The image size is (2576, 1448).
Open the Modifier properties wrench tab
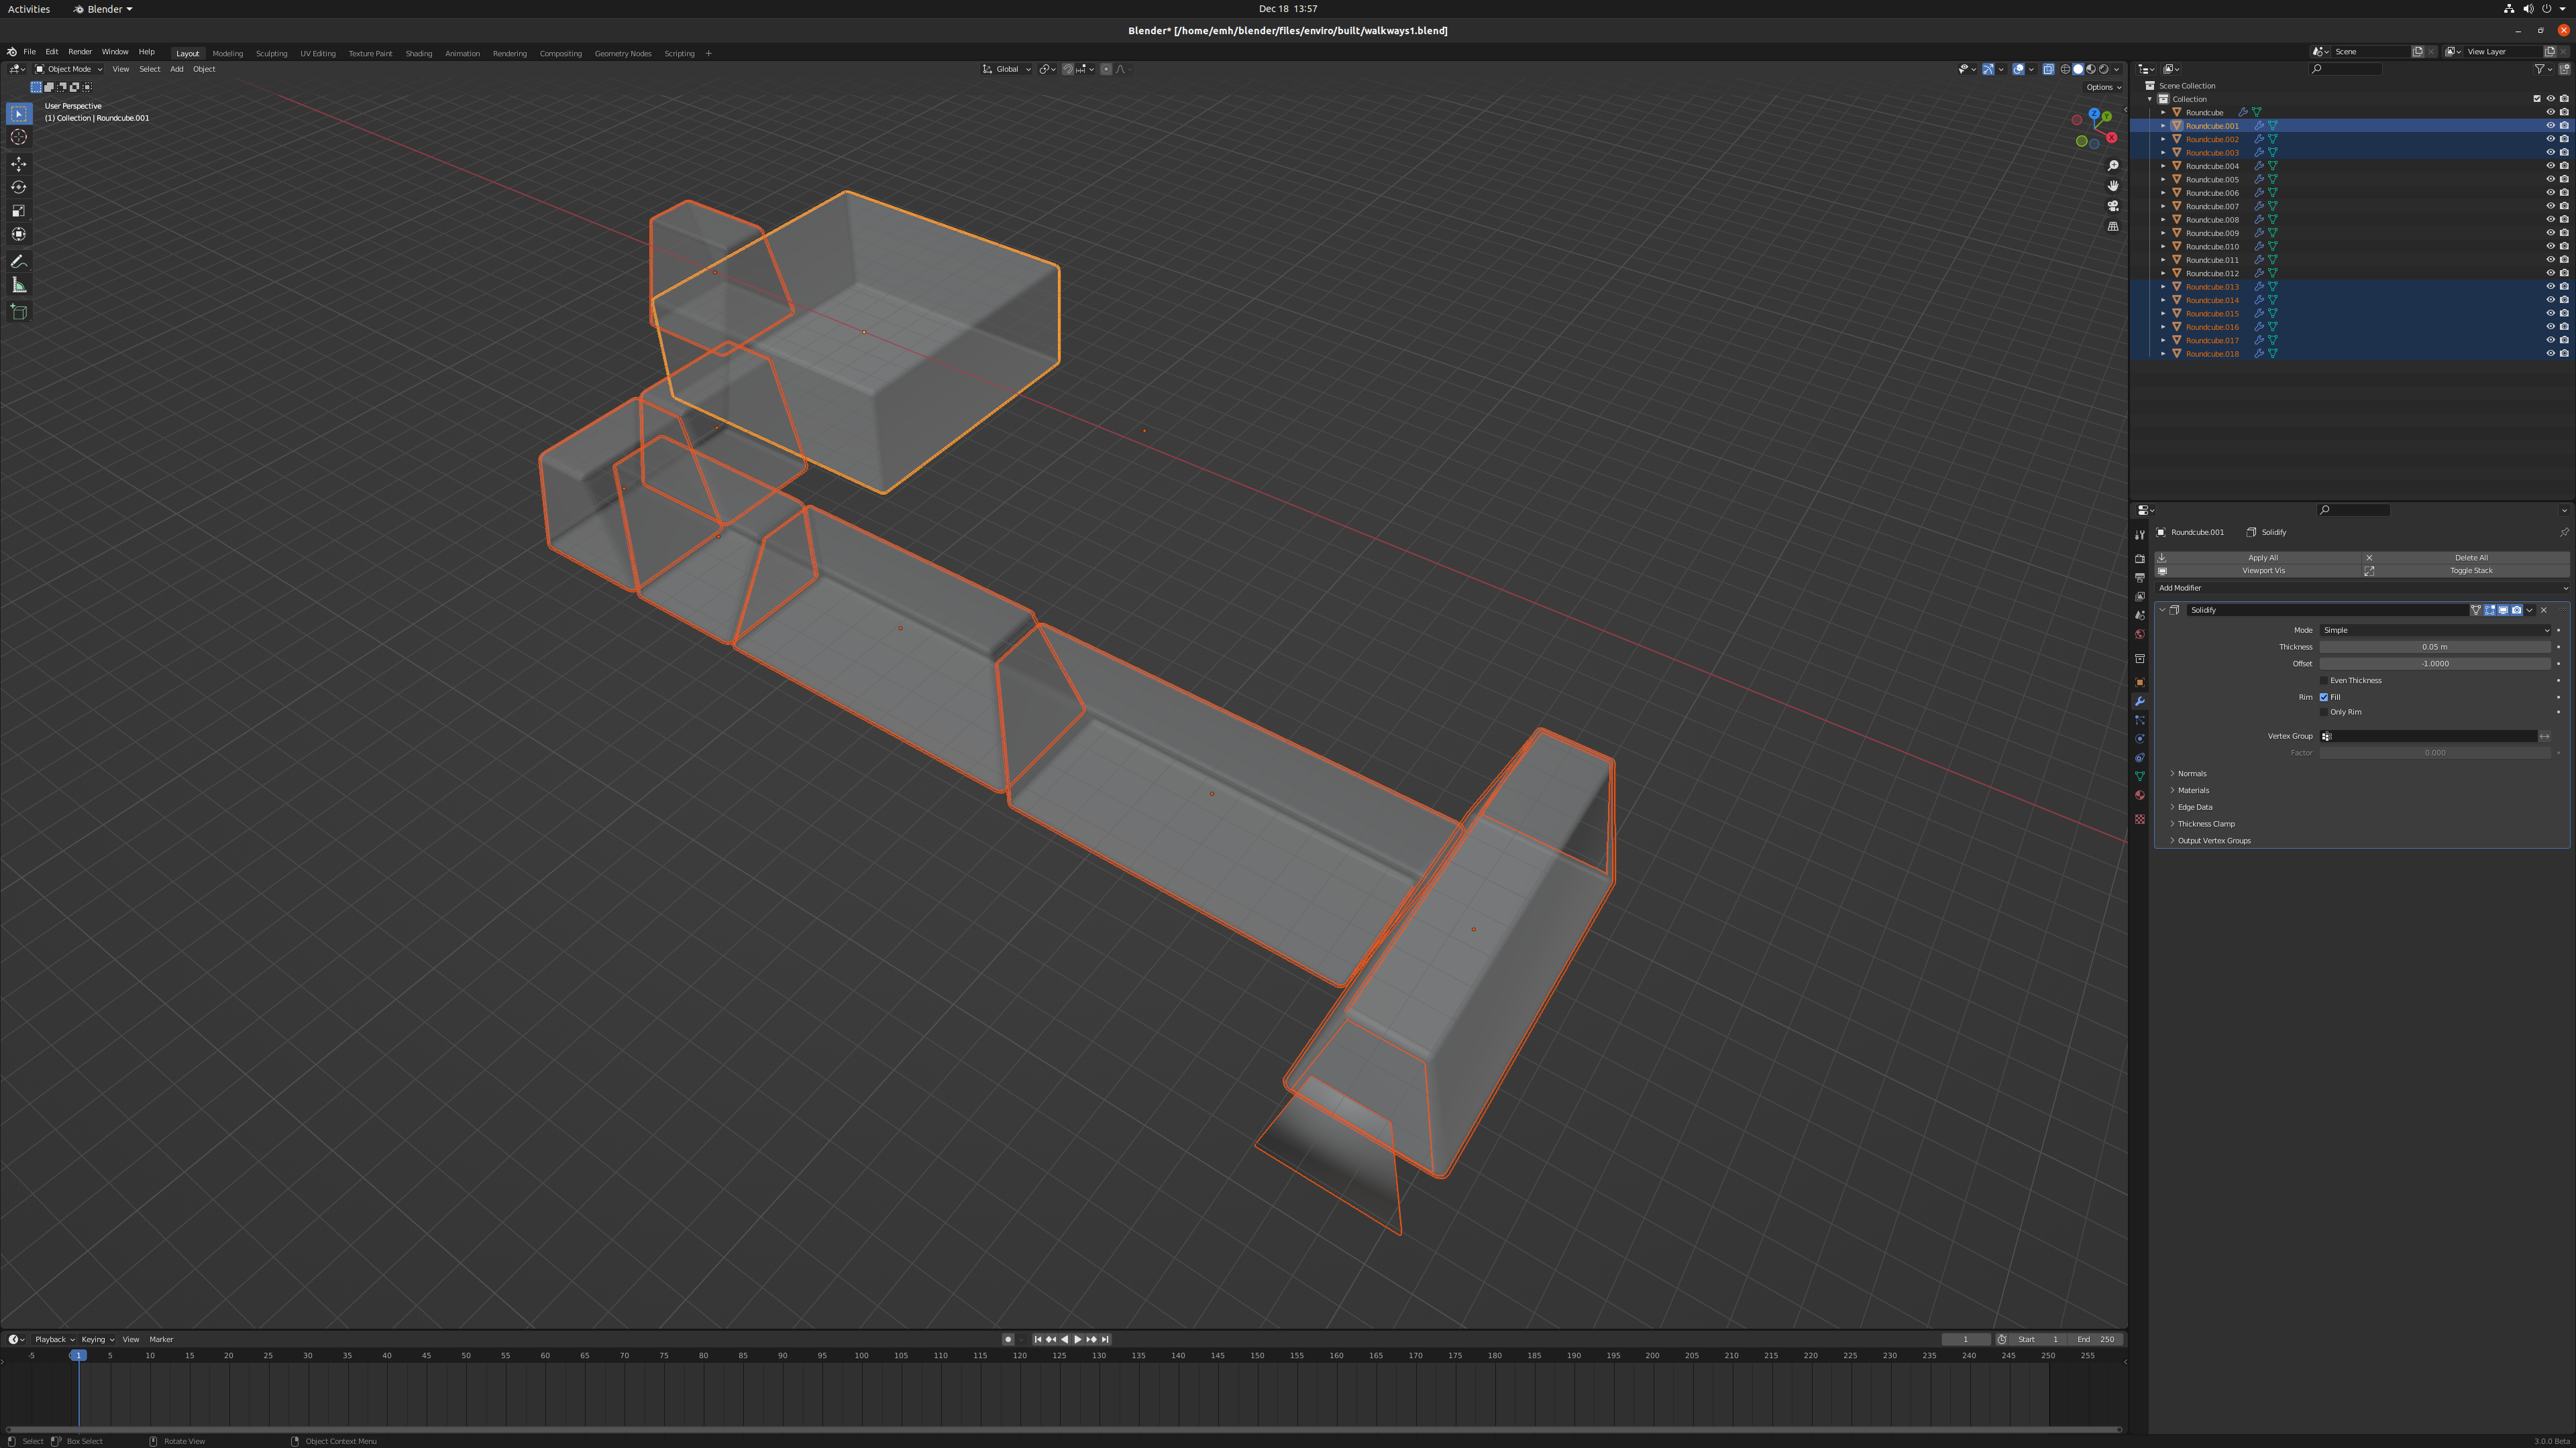[2140, 701]
